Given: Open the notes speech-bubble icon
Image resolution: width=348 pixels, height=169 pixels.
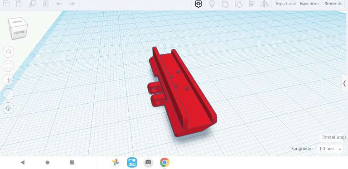Looking at the screenshot, I should click(x=198, y=4).
